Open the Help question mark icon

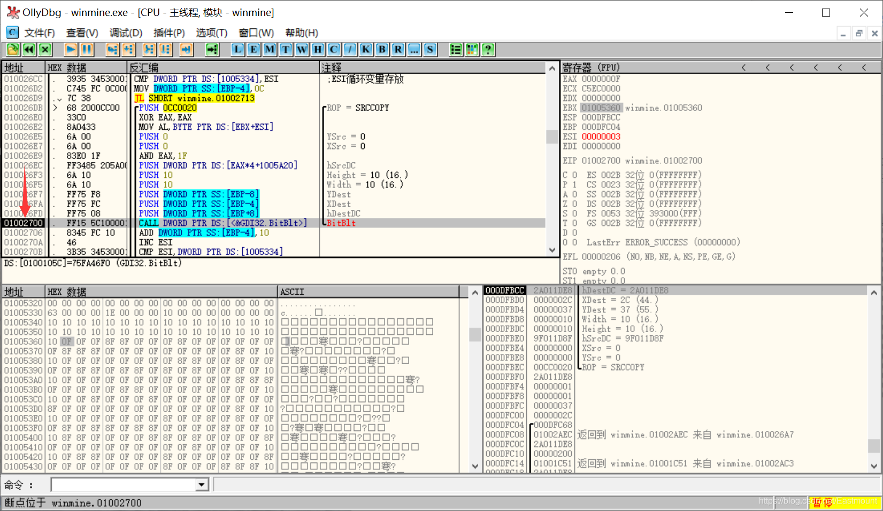pos(488,50)
